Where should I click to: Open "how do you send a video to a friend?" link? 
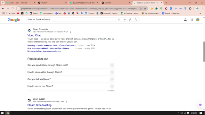click(51, 45)
